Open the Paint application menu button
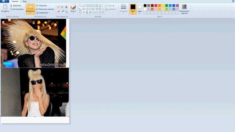 tap(4, 1)
